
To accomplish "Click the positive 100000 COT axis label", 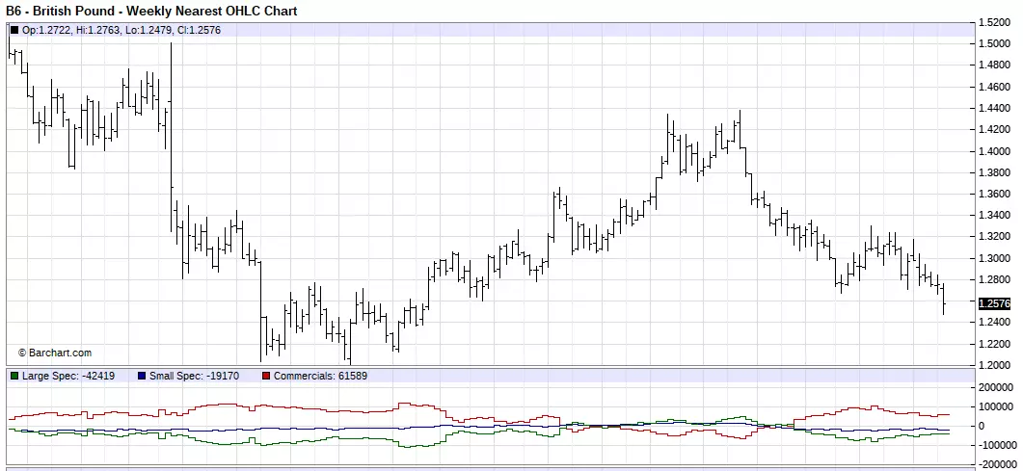I will click(997, 406).
